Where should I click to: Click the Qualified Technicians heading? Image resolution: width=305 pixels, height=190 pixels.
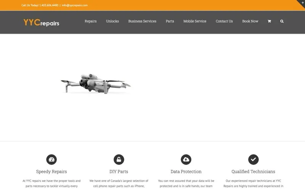pyautogui.click(x=253, y=172)
